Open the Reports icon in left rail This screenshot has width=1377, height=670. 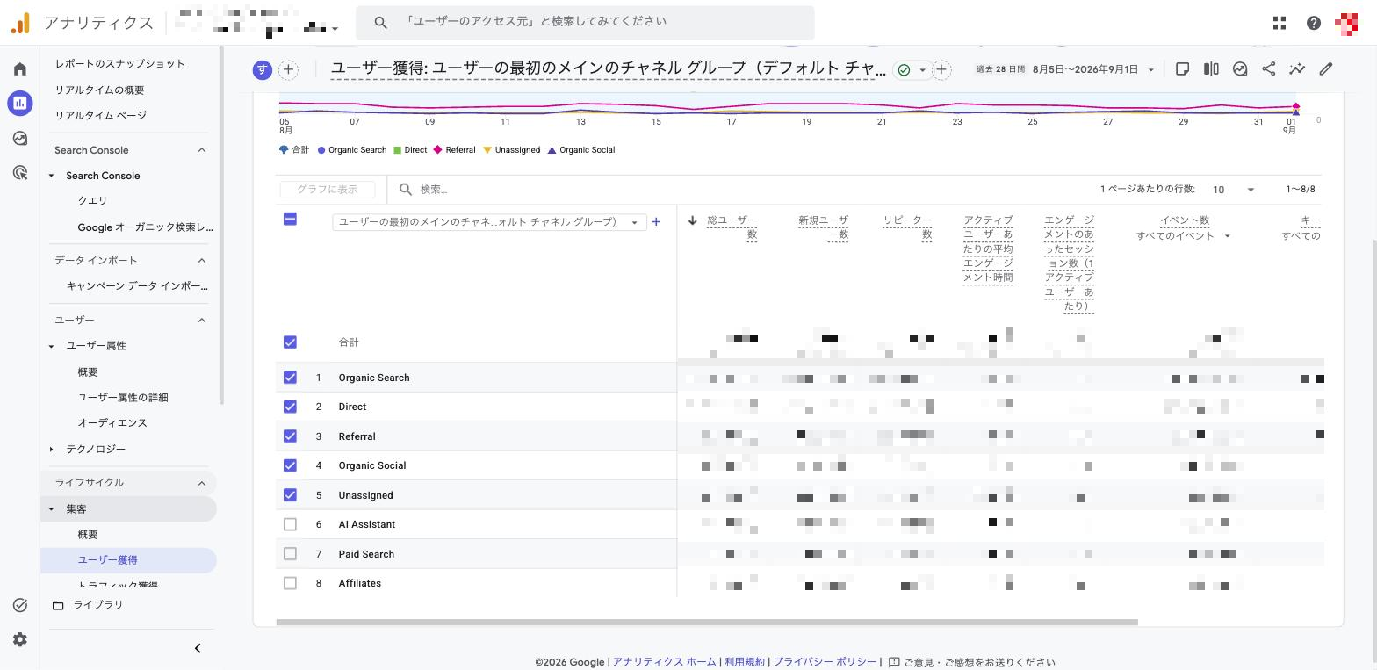pyautogui.click(x=20, y=103)
